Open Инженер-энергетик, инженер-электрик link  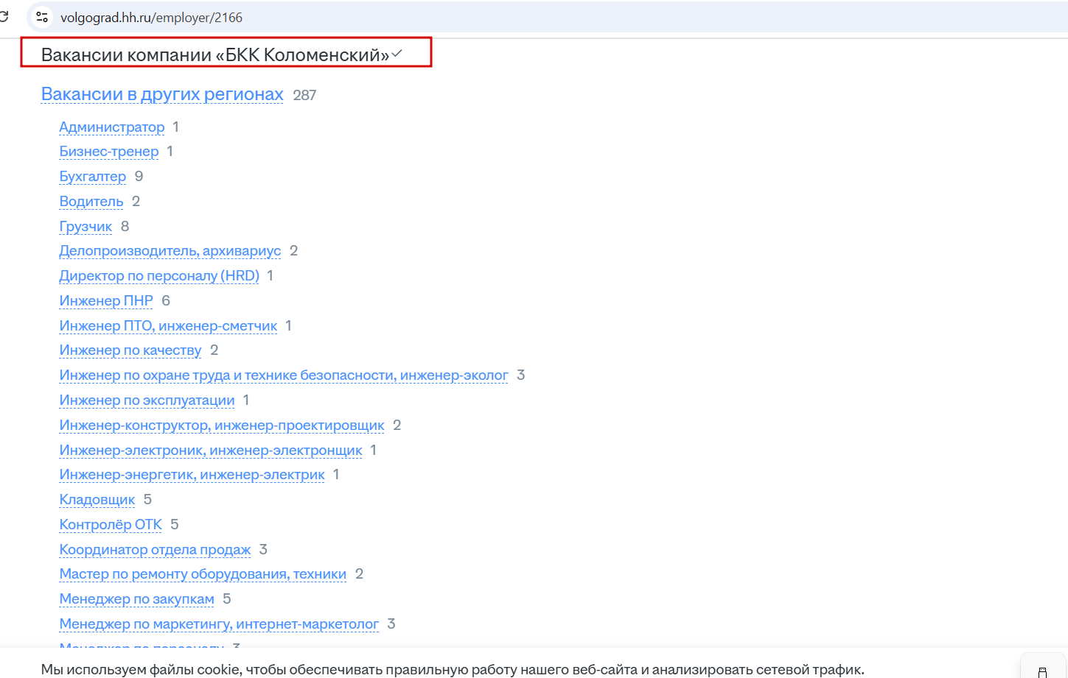point(192,475)
